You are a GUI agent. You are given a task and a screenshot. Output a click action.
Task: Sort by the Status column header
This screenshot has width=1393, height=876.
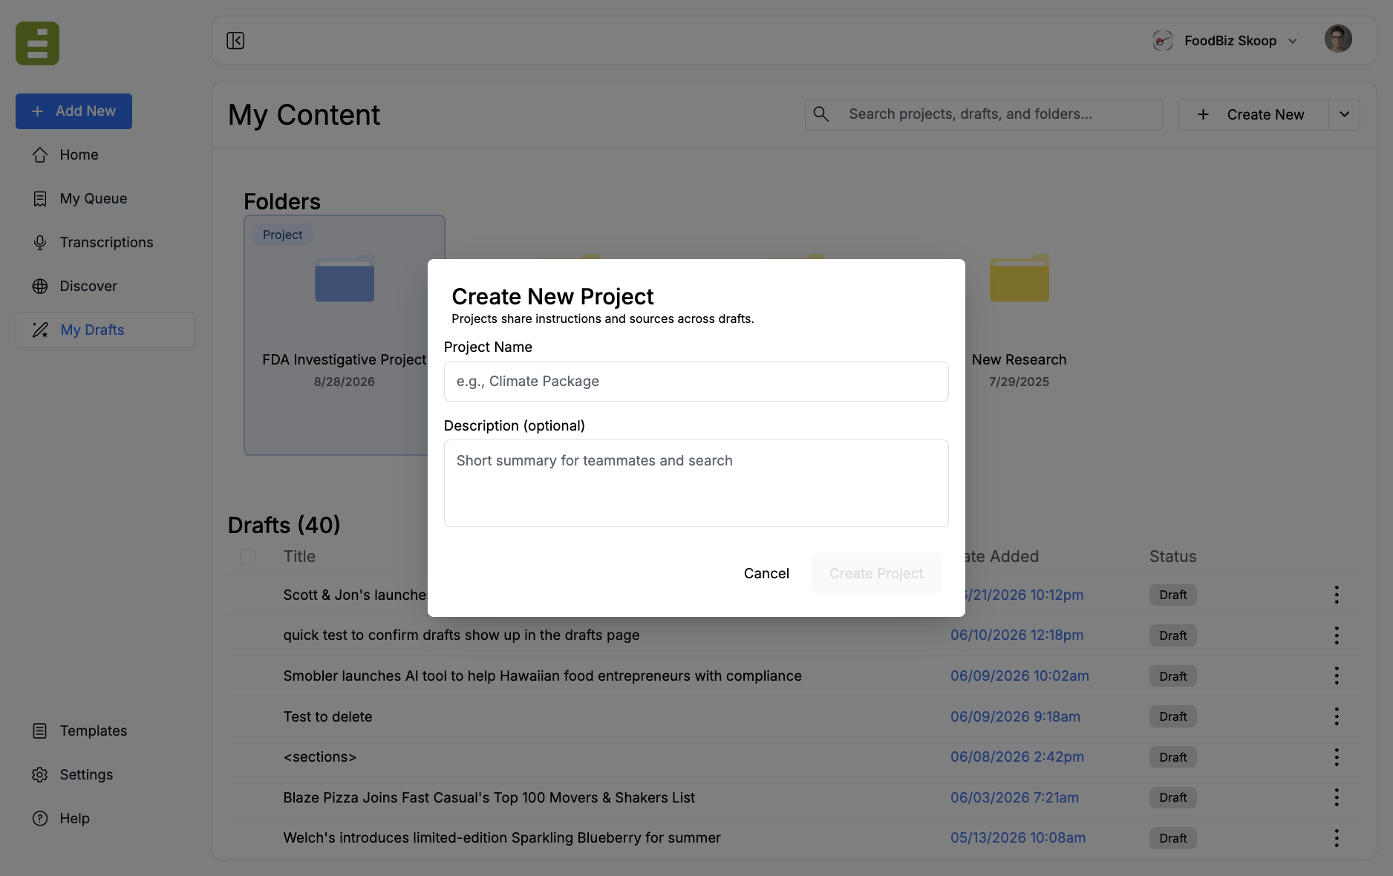click(x=1172, y=556)
